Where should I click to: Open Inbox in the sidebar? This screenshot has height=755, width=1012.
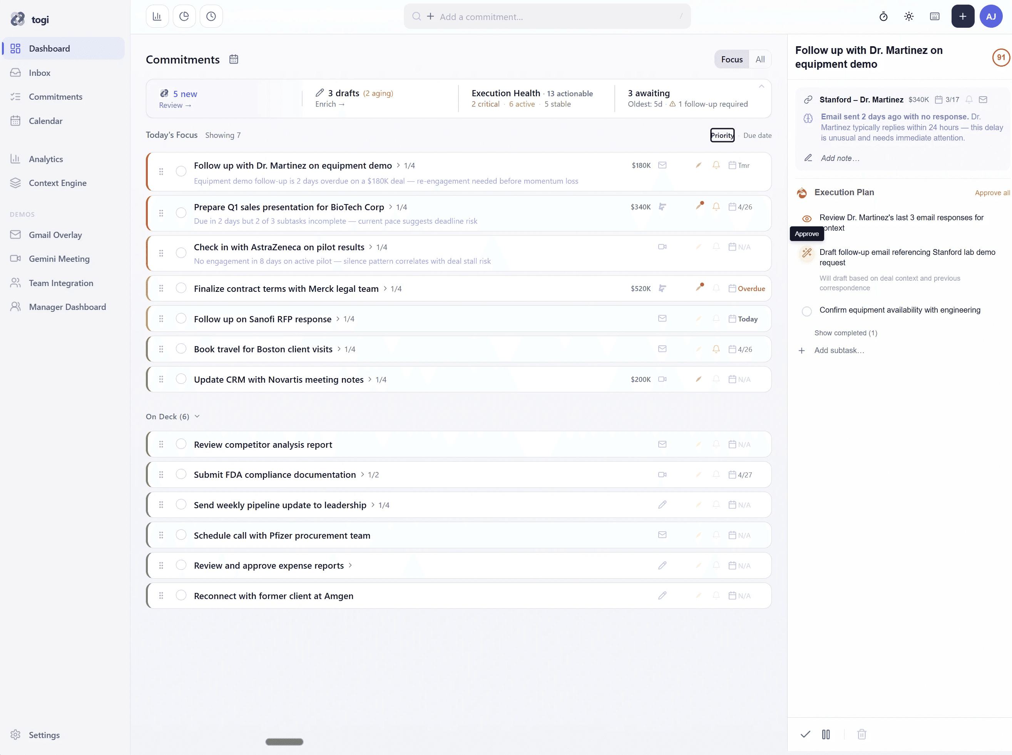point(39,73)
